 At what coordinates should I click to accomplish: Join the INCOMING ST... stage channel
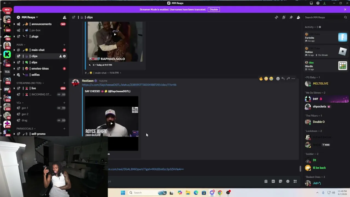(x=41, y=94)
